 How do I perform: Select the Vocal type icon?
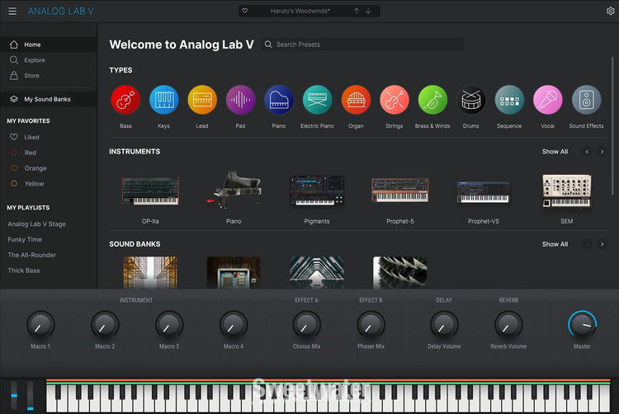547,100
